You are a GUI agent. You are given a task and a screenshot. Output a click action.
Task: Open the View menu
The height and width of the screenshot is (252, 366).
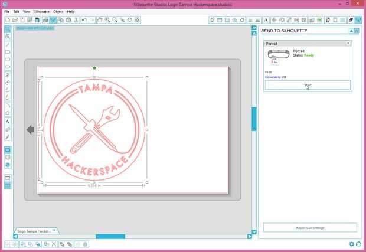[27, 11]
